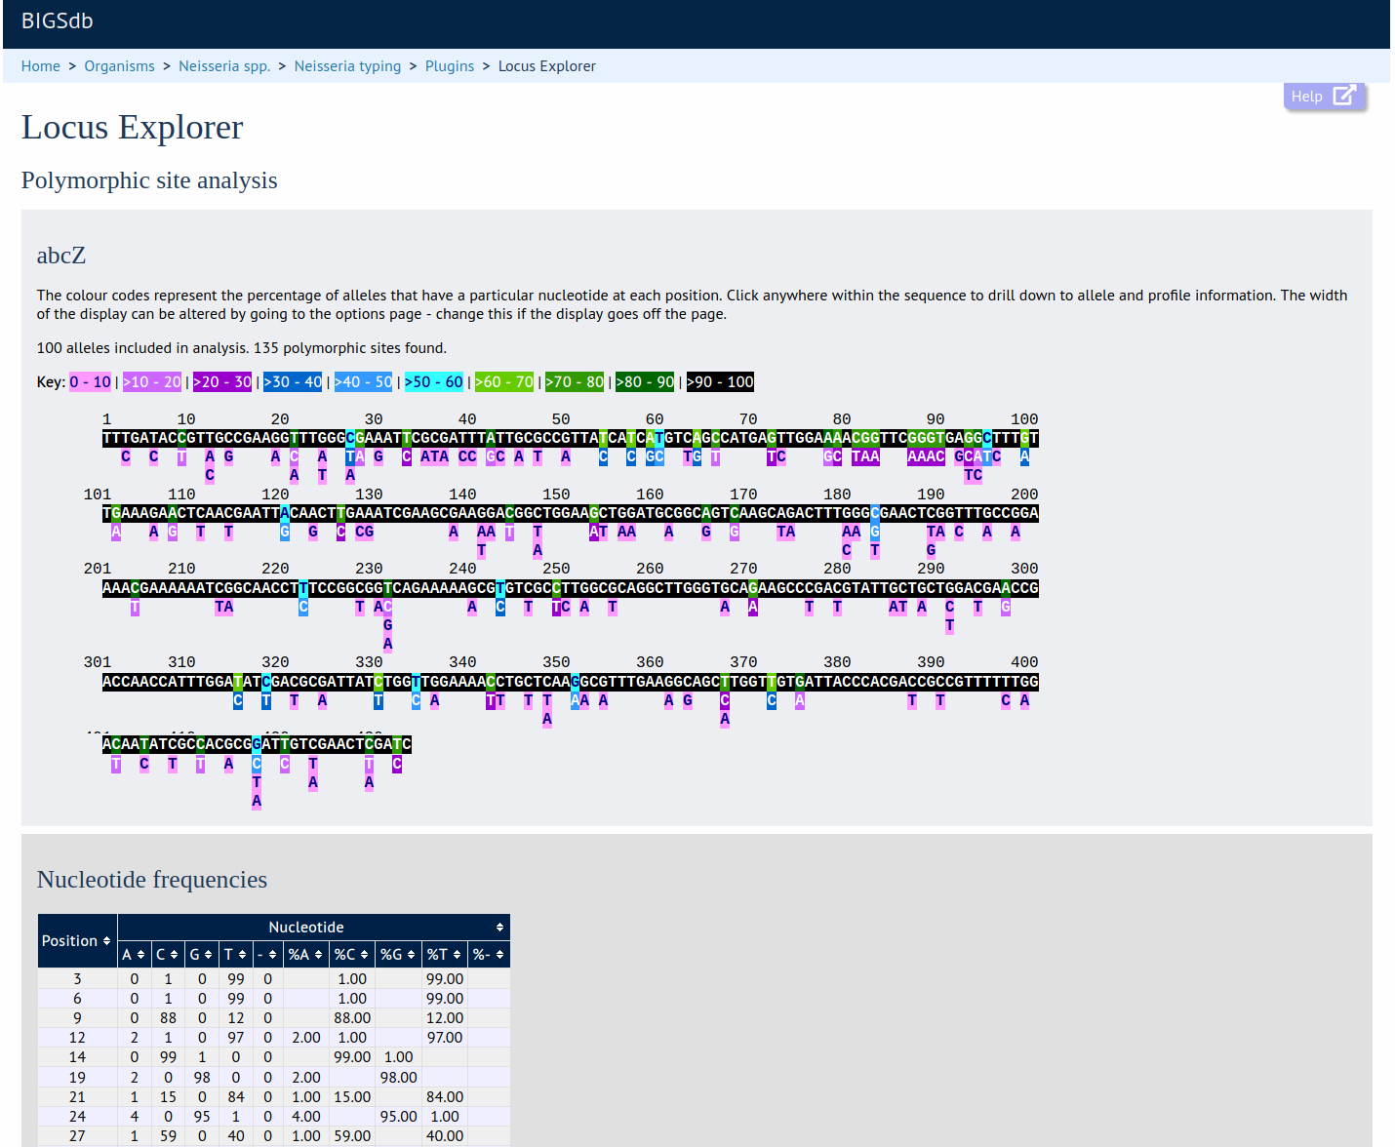Click sort arrows on the Nucleotide header
Image resolution: width=1395 pixels, height=1147 pixels.
click(x=499, y=928)
